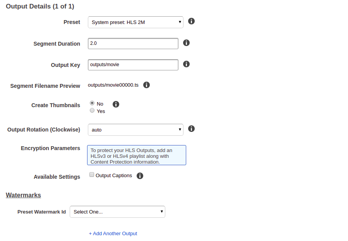Click the Output Details heading
Screen dimensions: 348x241
point(40,7)
